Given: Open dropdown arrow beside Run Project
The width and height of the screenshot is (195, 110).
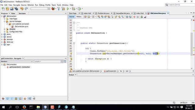Looking at the screenshot, I should 70,9.
